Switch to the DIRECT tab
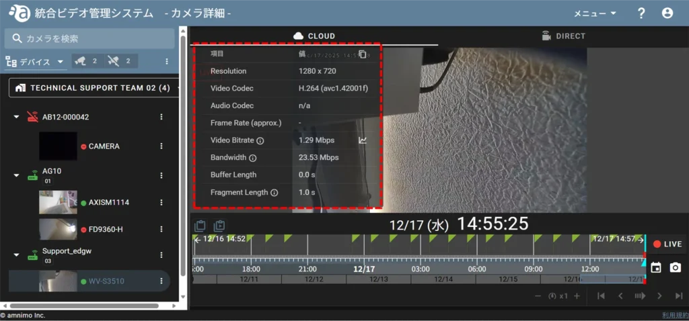 point(563,36)
